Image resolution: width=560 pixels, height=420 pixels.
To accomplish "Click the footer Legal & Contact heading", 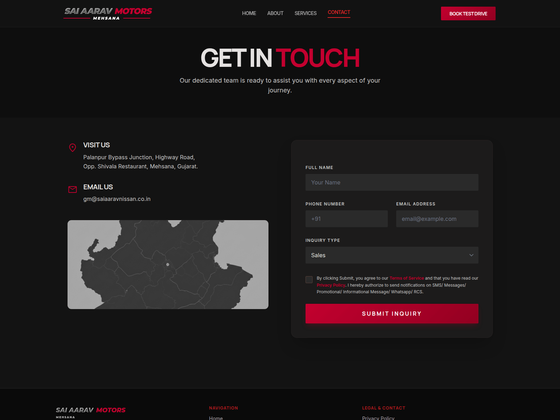I will [384, 408].
